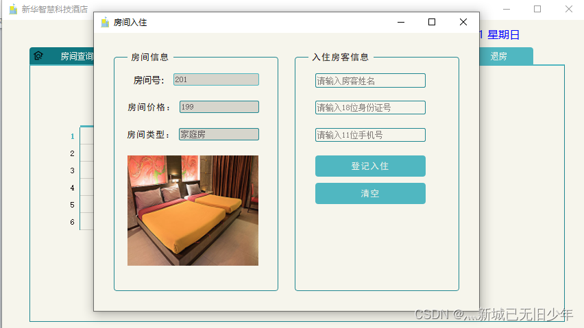Click the 星期日 date label

click(504, 35)
